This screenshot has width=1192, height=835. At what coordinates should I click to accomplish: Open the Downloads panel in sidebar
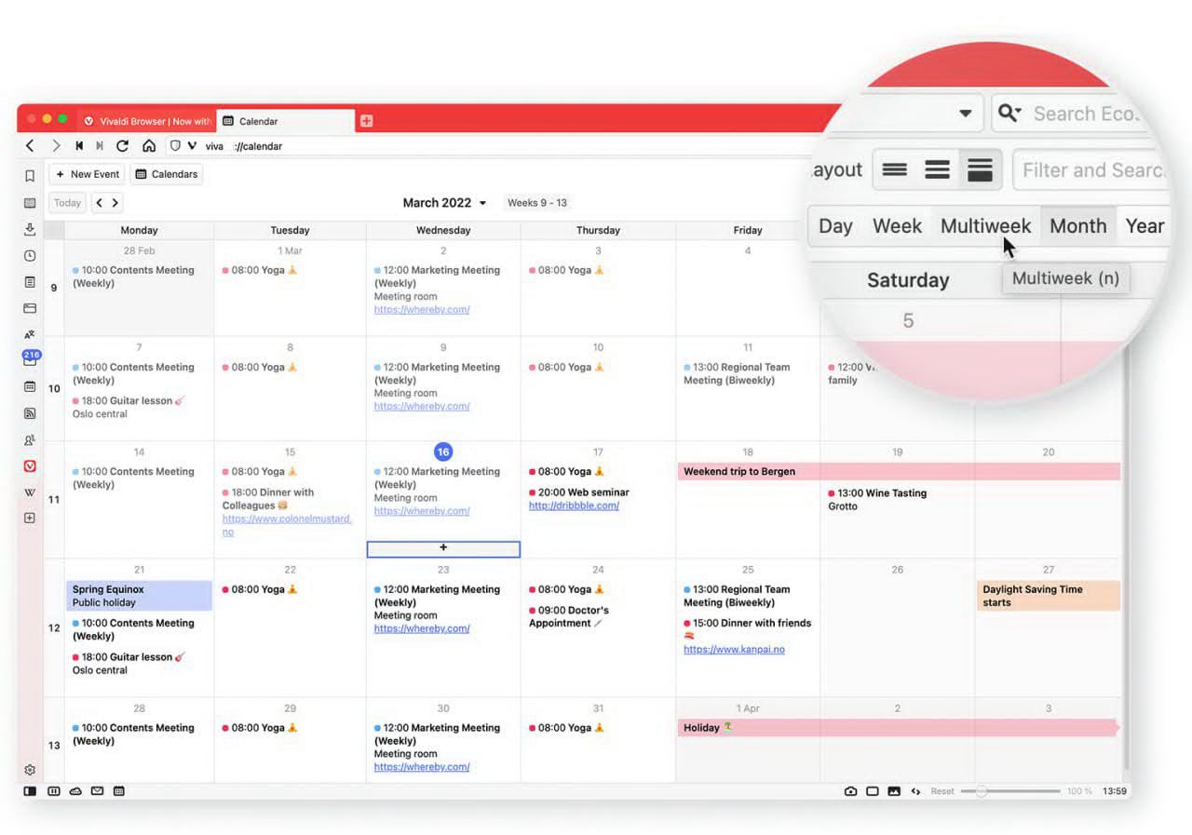point(30,229)
